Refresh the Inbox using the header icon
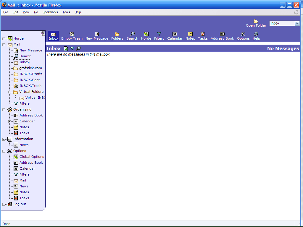303x227 pixels. pyautogui.click(x=66, y=48)
